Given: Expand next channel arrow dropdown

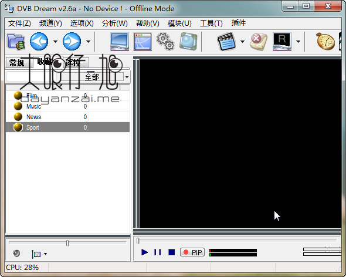Looking at the screenshot, I should [88, 41].
